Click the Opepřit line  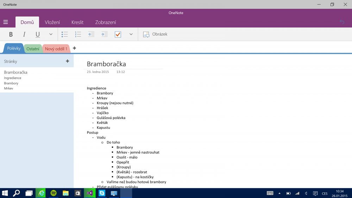pos(123,162)
